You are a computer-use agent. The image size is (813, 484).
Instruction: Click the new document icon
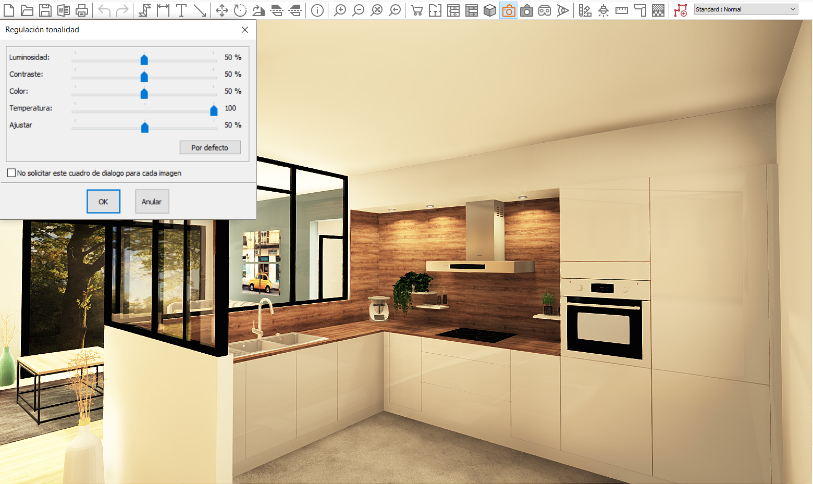[x=9, y=10]
